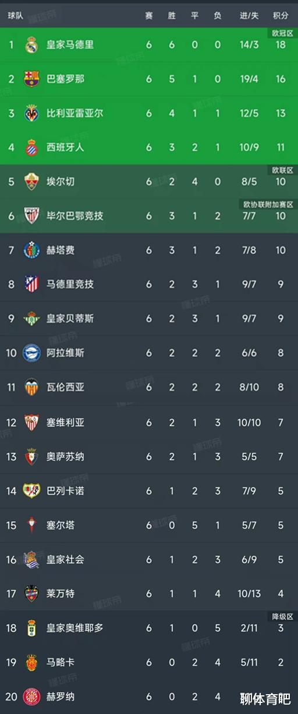The height and width of the screenshot is (714, 298).
Task: Open the Atletico Madrid badge
Action: [x=31, y=284]
